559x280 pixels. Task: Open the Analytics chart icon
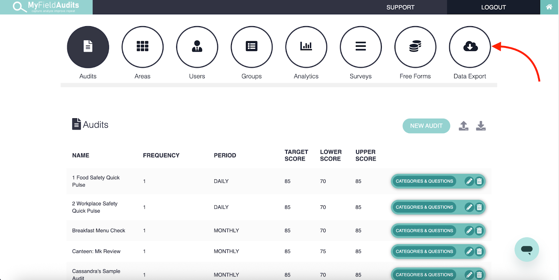coord(306,47)
